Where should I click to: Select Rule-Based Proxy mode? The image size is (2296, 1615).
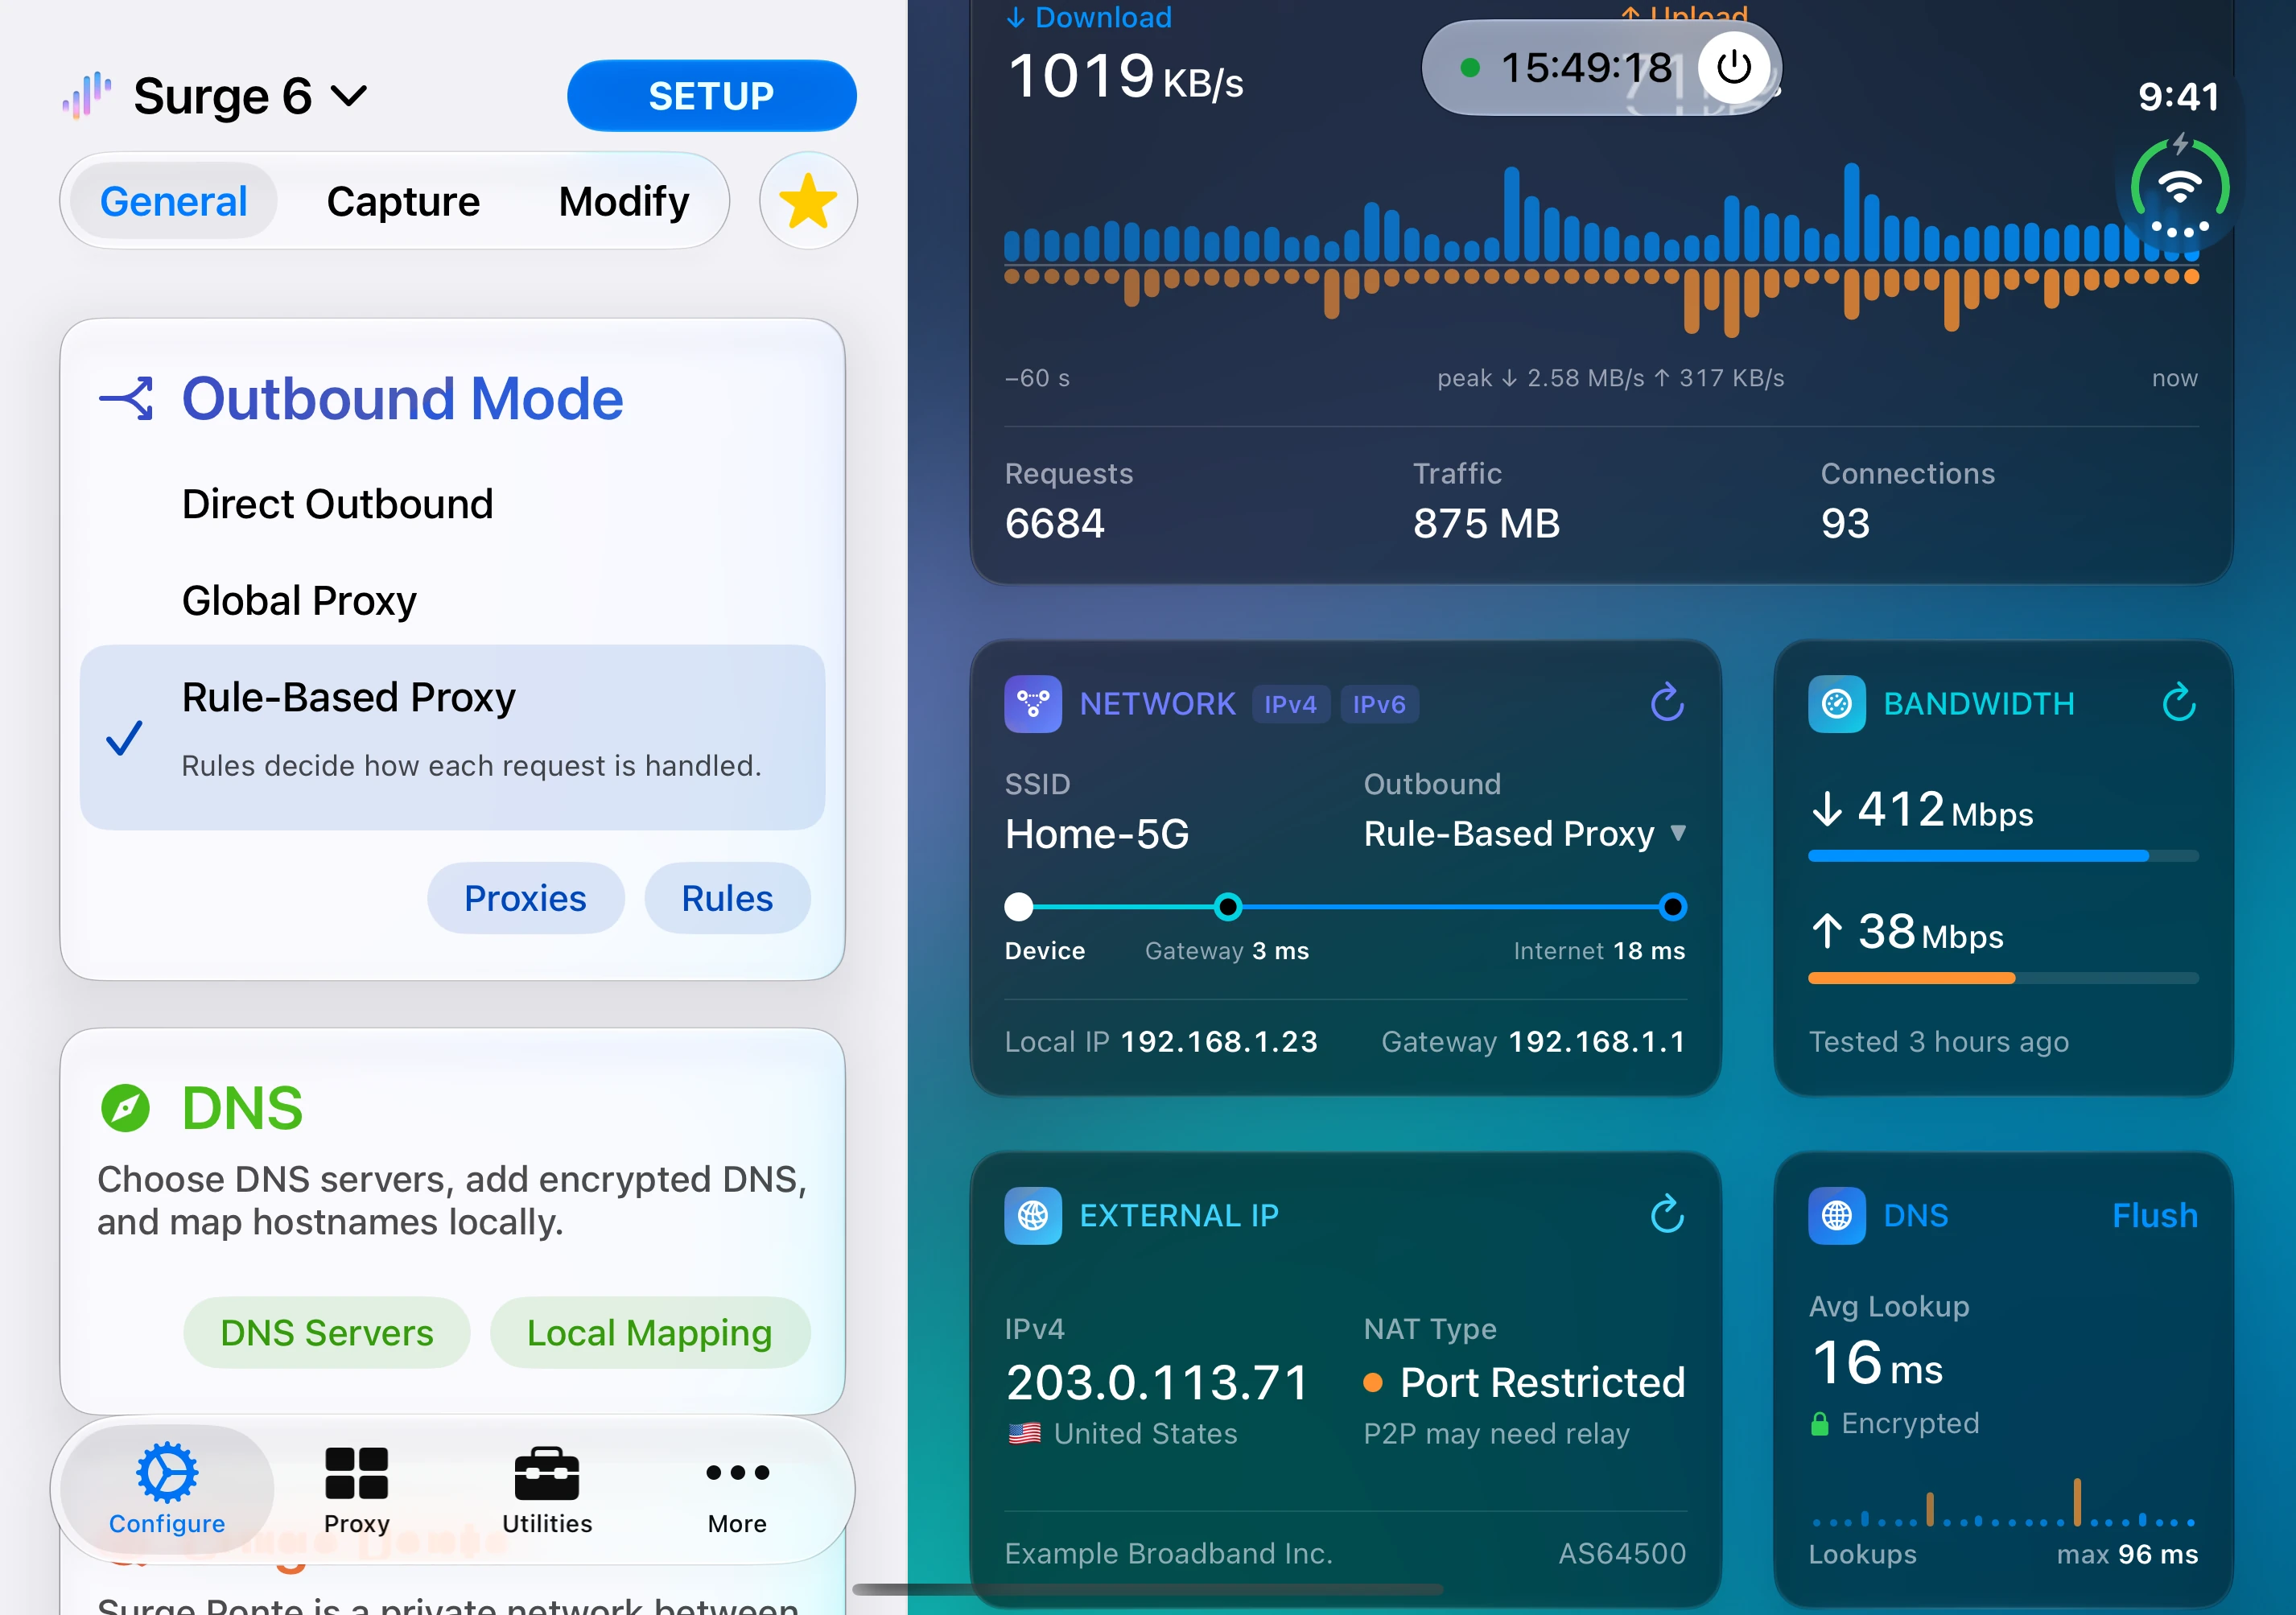[452, 737]
